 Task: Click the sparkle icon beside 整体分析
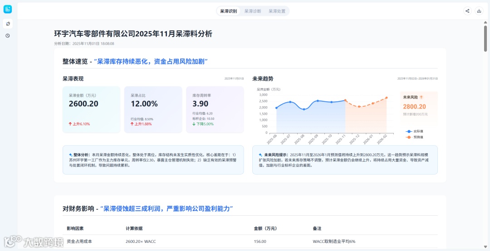(x=71, y=155)
